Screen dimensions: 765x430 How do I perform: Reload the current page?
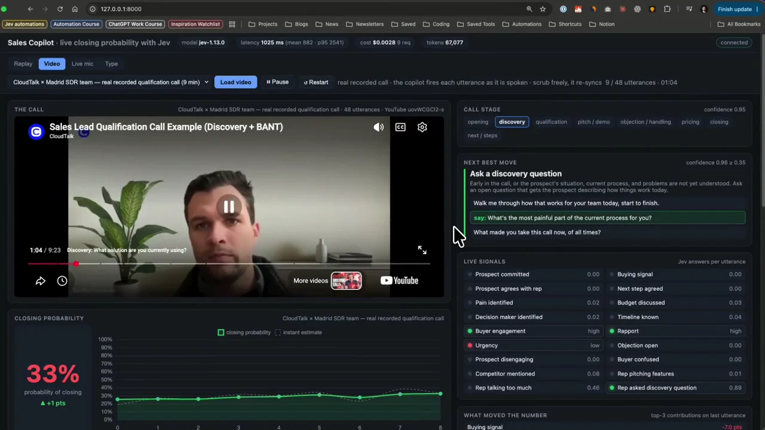coord(60,9)
